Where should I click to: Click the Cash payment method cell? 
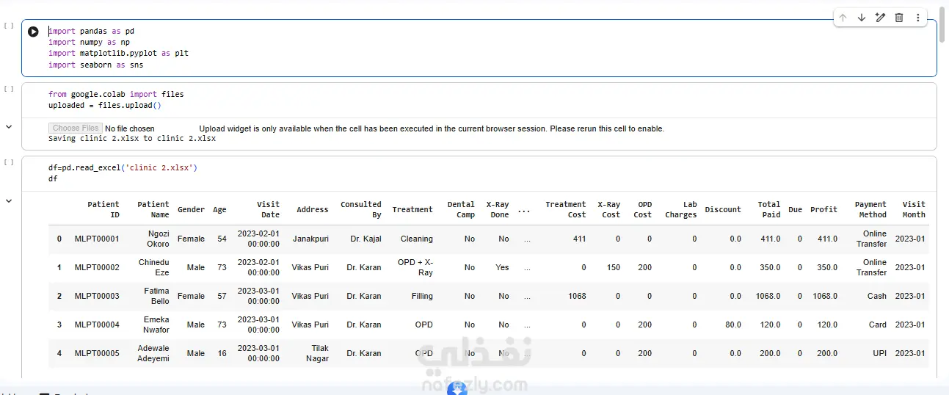(877, 296)
